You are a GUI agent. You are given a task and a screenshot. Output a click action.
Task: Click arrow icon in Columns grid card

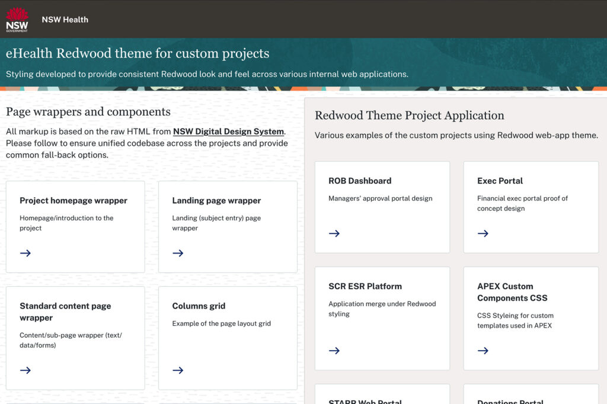pyautogui.click(x=178, y=370)
